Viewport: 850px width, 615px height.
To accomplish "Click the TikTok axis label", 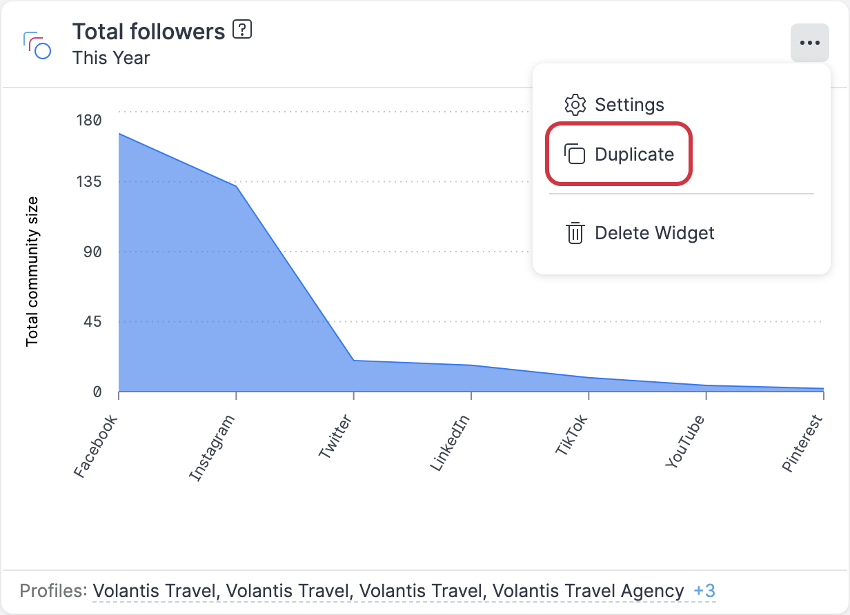I will click(x=571, y=435).
